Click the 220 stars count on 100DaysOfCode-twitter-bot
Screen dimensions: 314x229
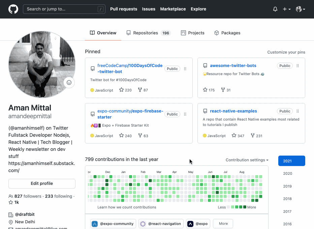125,90
